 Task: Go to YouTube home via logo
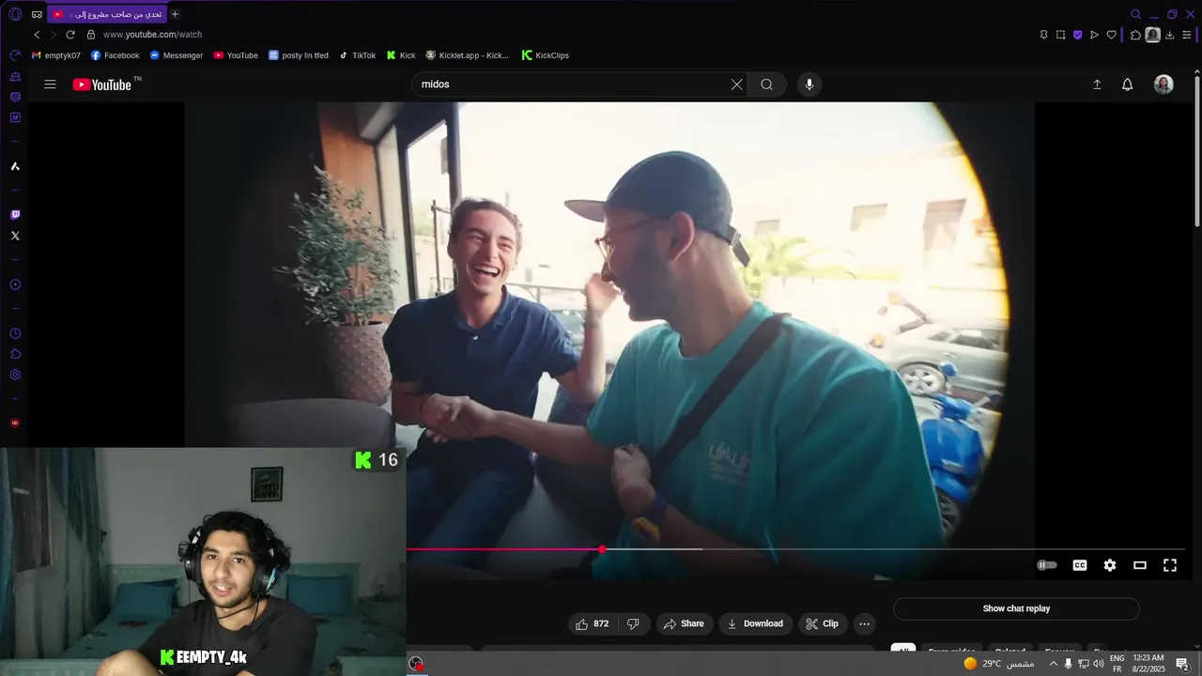(x=102, y=84)
